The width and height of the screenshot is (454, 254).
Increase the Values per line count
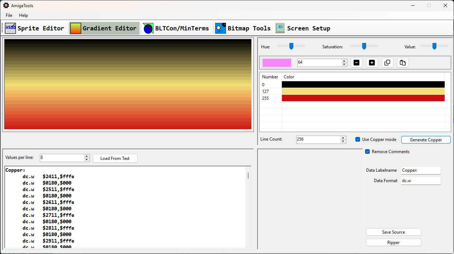86,156
